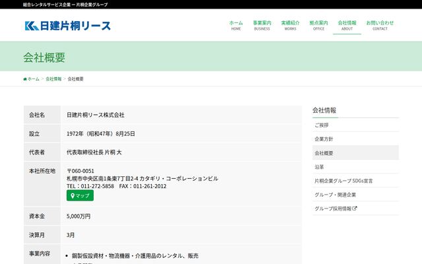Click the 本社所在地 row label
Viewport: 422px width, 264px height.
click(x=42, y=171)
